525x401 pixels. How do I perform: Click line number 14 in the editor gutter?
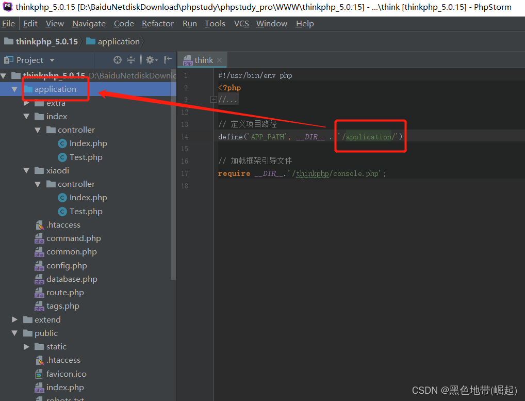(186, 137)
